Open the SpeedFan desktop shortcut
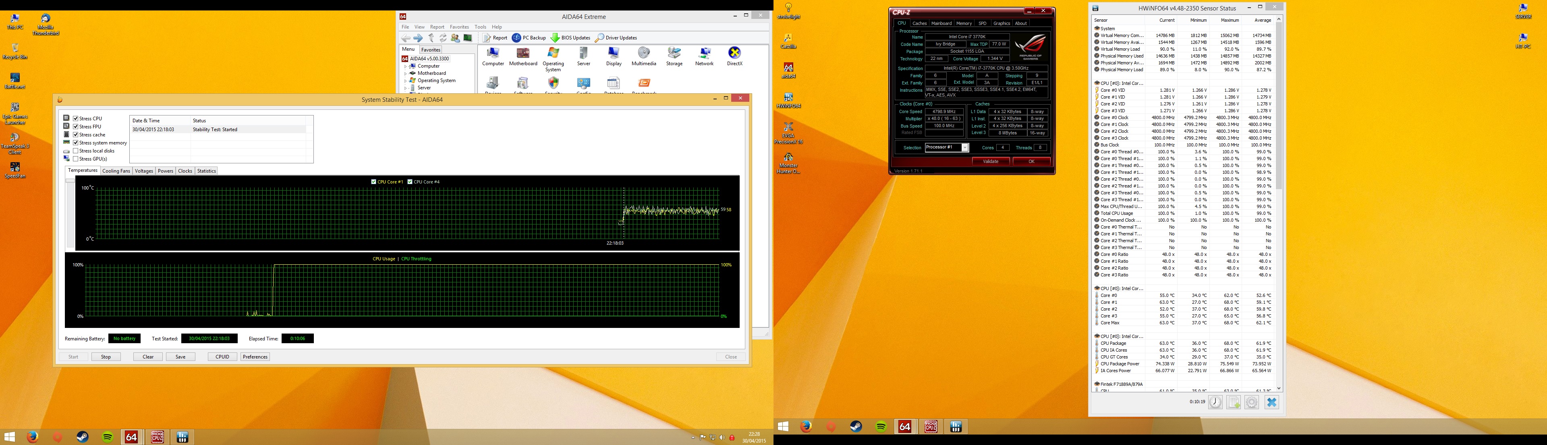 click(x=15, y=171)
